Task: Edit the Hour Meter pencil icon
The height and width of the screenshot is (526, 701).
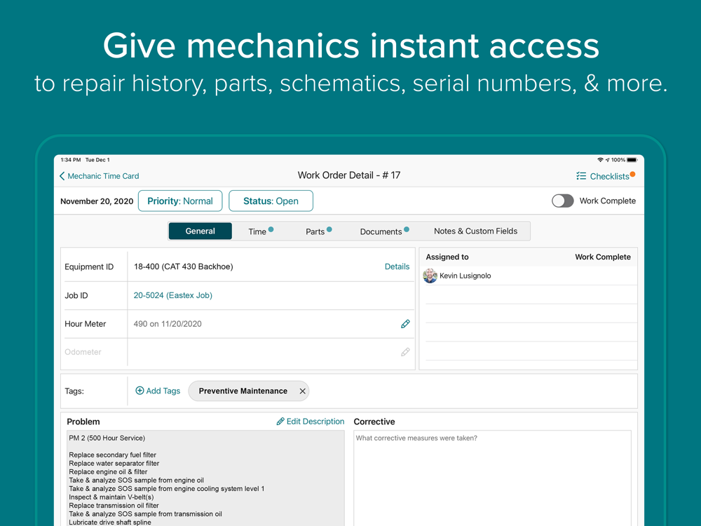Action: (x=405, y=324)
